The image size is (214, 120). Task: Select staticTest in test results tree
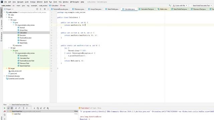click(17, 114)
